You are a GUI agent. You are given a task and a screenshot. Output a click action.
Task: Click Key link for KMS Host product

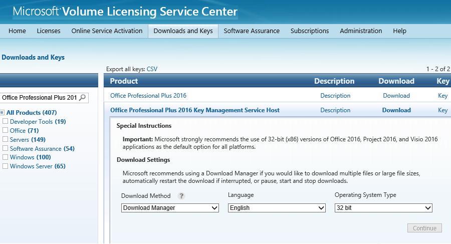(442, 110)
